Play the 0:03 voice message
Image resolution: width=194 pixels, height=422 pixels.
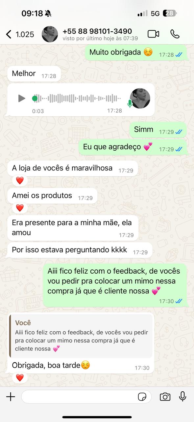coord(22,98)
